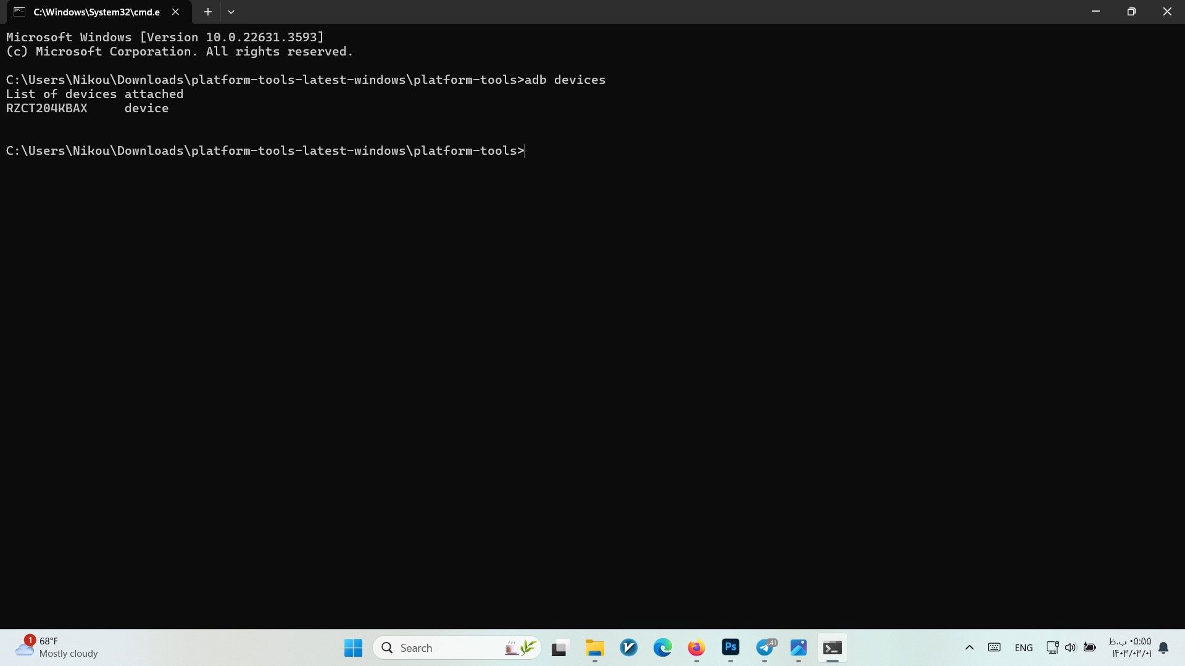Image resolution: width=1185 pixels, height=666 pixels.
Task: Open the Edge browser taskbar icon
Action: [x=662, y=647]
